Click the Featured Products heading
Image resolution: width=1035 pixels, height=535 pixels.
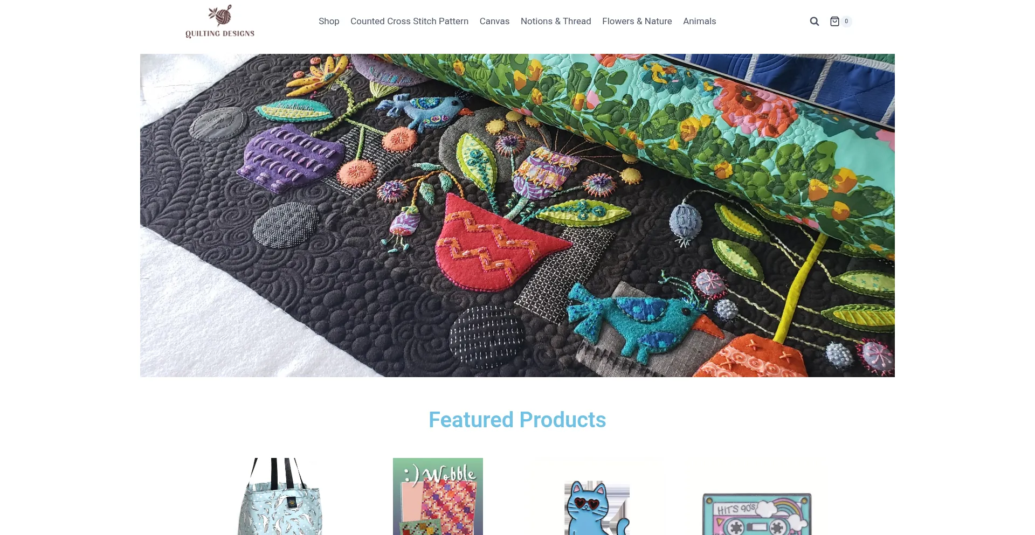pyautogui.click(x=517, y=420)
